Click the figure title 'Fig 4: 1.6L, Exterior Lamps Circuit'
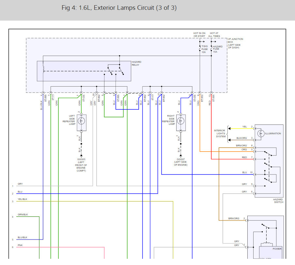 [x=119, y=8]
